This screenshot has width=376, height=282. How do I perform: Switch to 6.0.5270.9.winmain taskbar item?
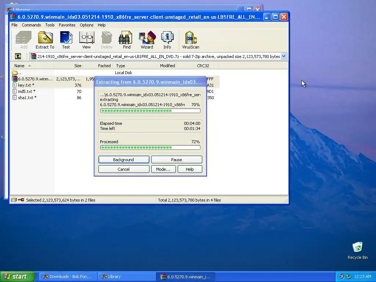pos(186,277)
